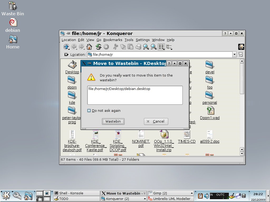Open the View menu
Screen dimensions: 270x202
(90, 40)
